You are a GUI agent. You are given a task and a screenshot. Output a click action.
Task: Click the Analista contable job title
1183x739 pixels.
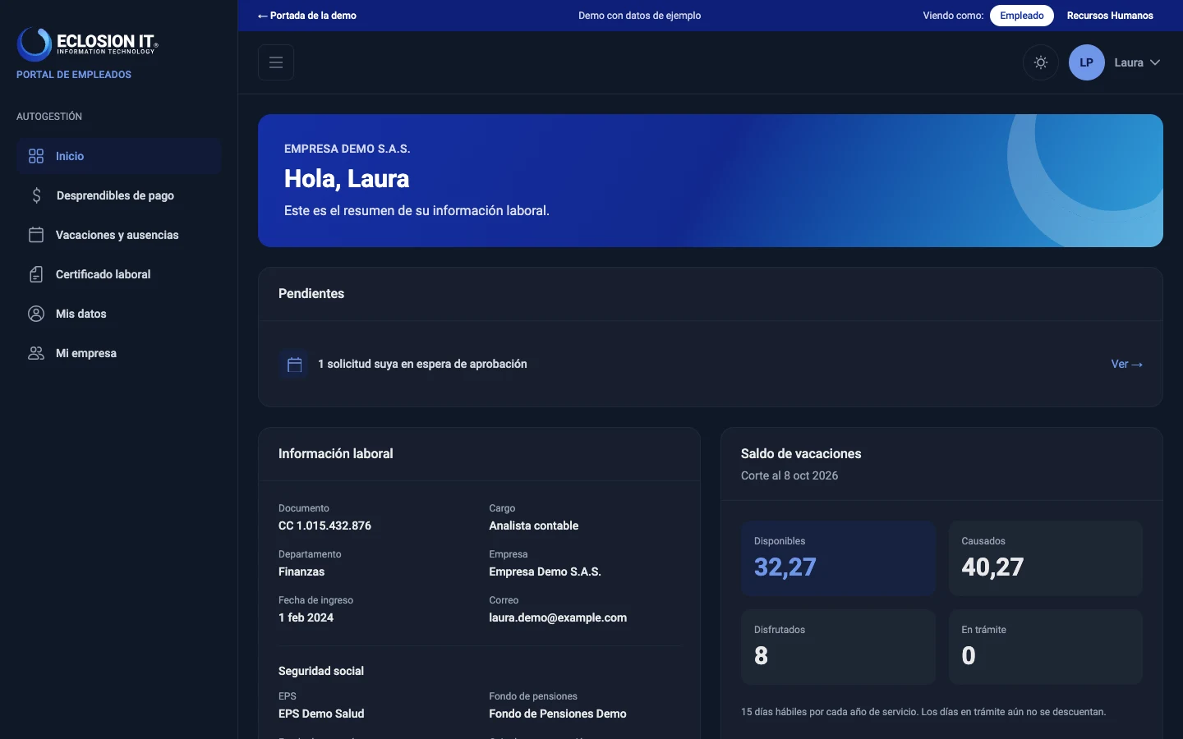[534, 526]
